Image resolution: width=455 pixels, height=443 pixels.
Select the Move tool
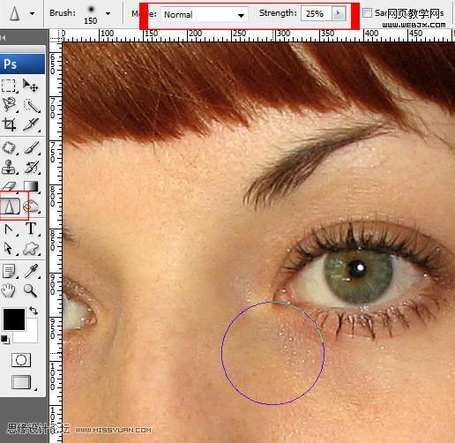pos(31,86)
